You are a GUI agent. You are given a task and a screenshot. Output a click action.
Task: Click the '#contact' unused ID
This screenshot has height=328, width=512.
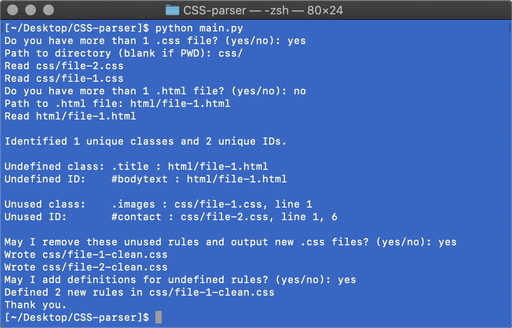click(x=136, y=217)
